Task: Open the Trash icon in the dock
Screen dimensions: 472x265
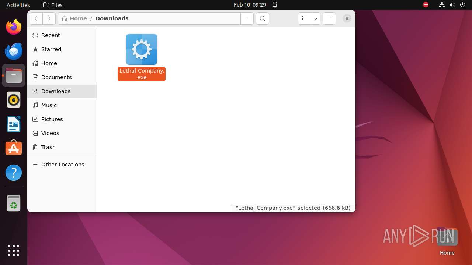Action: click(14, 203)
